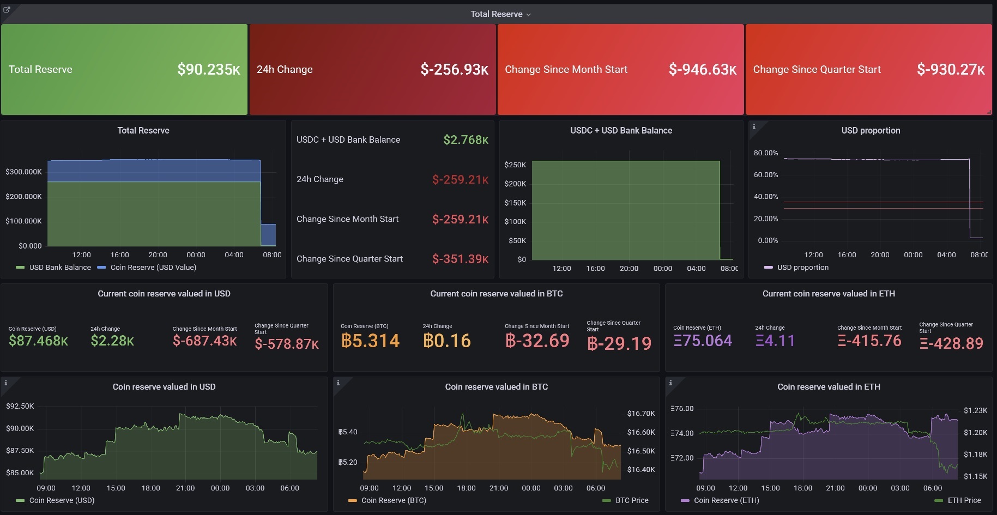Open Current coin reserve valued in BTC title menu
This screenshot has height=515, width=997.
(497, 293)
